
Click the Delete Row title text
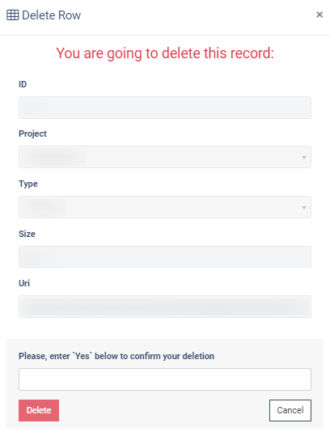coord(52,15)
